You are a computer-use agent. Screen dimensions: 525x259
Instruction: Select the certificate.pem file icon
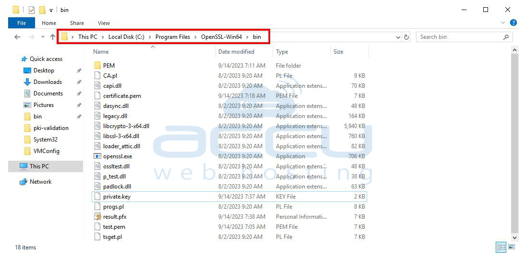coord(97,96)
